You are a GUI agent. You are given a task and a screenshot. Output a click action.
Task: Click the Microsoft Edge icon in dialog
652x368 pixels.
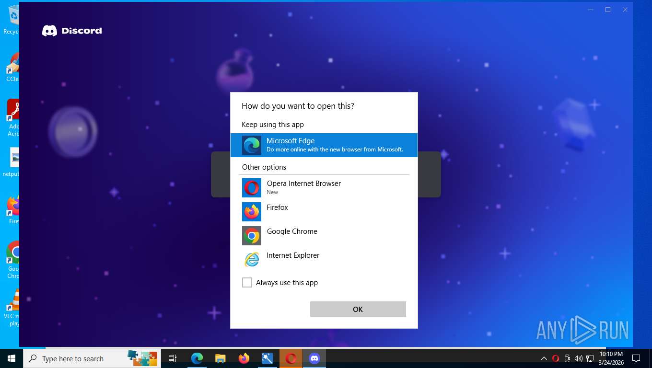coord(251,145)
